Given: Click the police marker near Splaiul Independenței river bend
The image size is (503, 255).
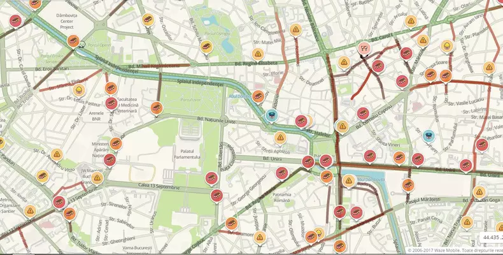Looking at the screenshot, I should coord(272,115).
